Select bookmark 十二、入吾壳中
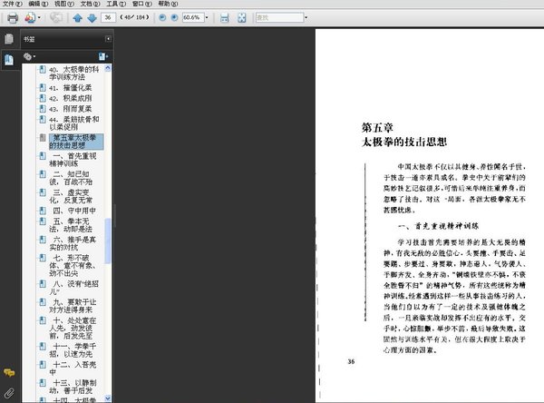Viewport: 544px width, 403px height. tap(73, 369)
